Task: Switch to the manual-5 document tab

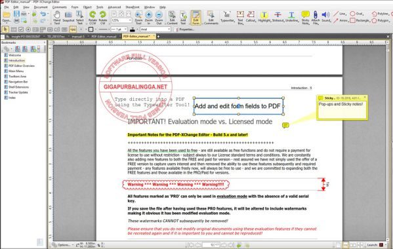Action: 78,37
